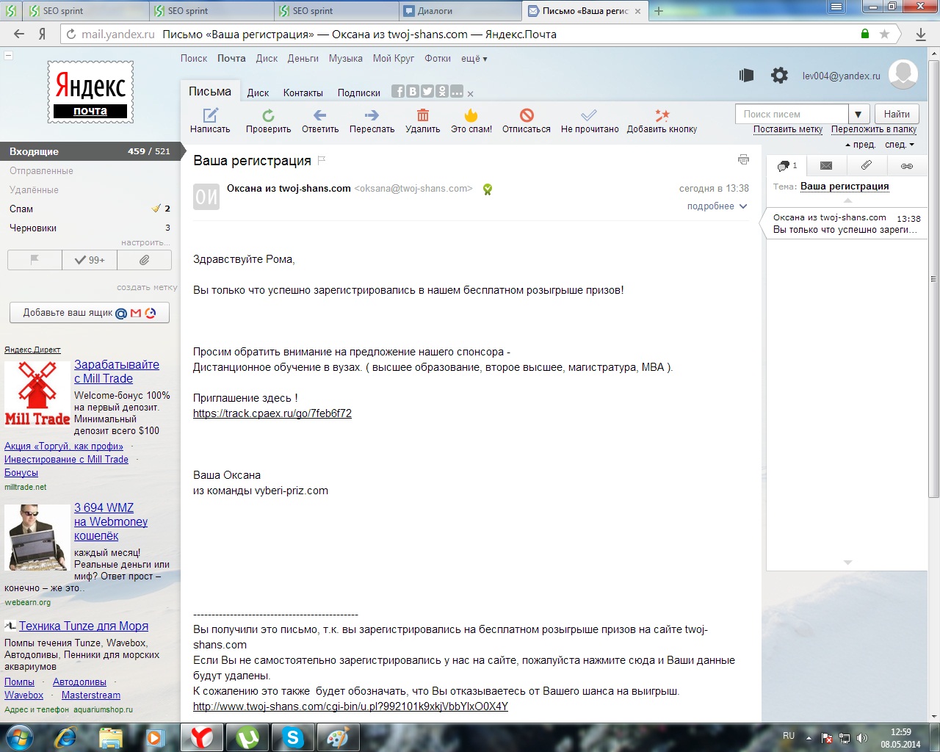The image size is (940, 752).
Task: Delete the message with Удалить trash icon
Action: click(423, 115)
